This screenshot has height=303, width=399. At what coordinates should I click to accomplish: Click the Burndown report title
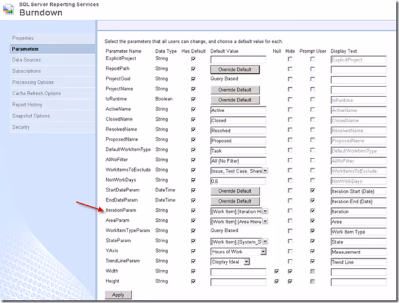point(41,13)
